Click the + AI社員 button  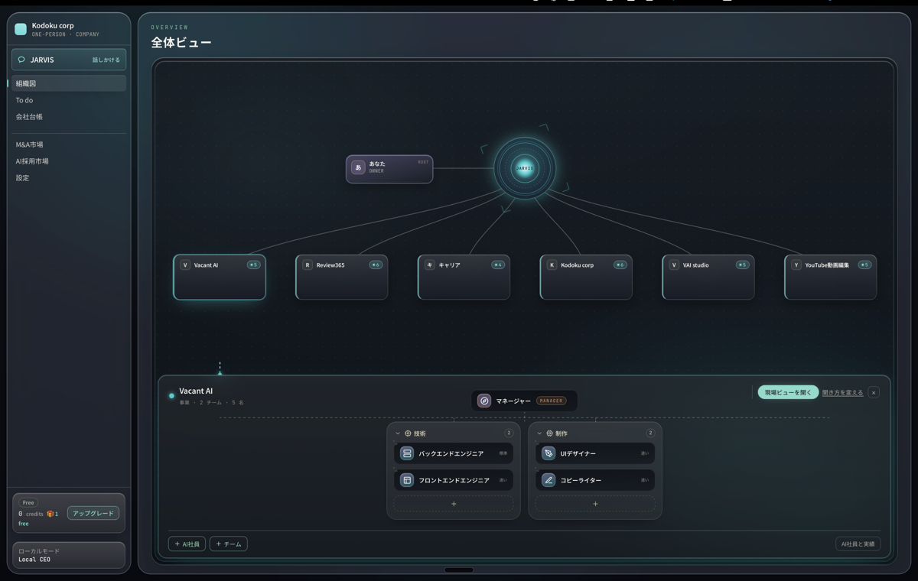[187, 544]
